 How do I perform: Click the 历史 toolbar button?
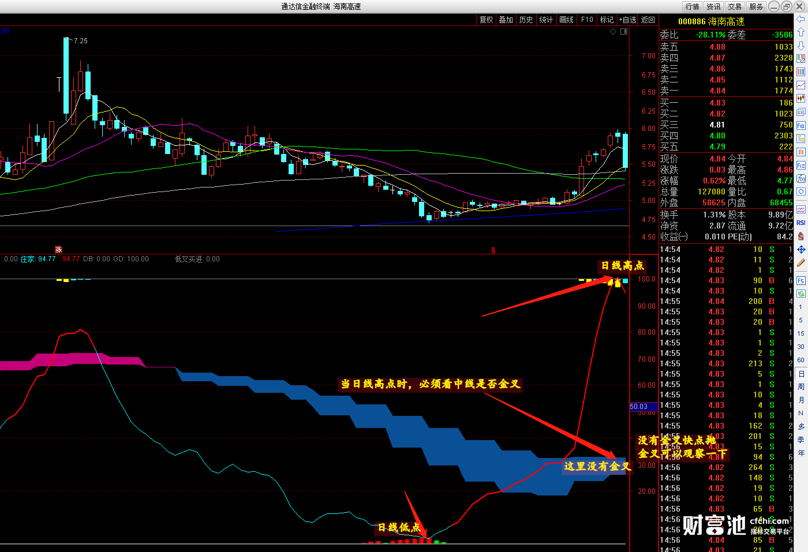click(x=526, y=20)
